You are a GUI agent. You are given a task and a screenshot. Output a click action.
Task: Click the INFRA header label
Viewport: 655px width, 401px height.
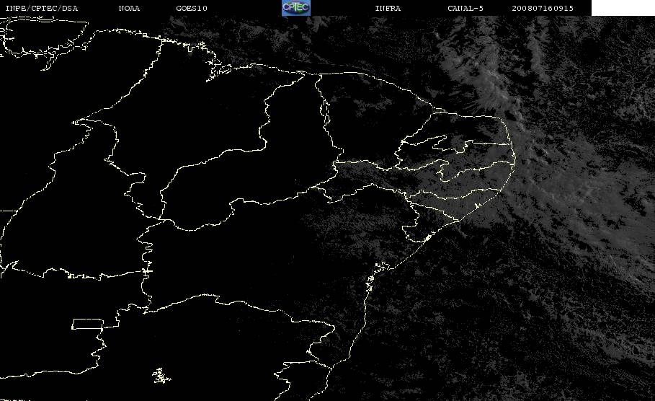[388, 9]
